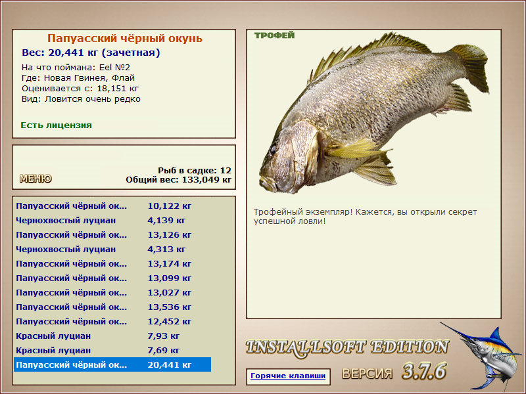The width and height of the screenshot is (526, 394).
Task: Select the 13,126 кг Папуасский чёрный окунь row
Action: [x=112, y=235]
